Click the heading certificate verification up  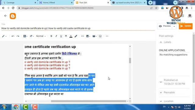pos(50,47)
